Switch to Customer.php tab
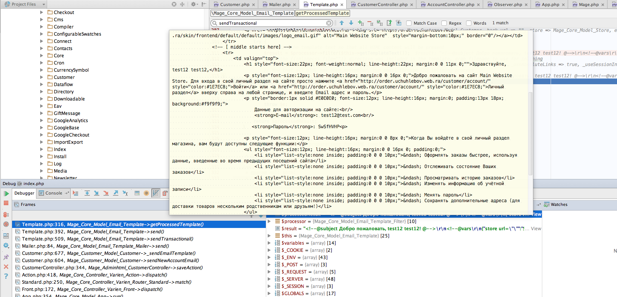The width and height of the screenshot is (617, 297). (x=234, y=5)
